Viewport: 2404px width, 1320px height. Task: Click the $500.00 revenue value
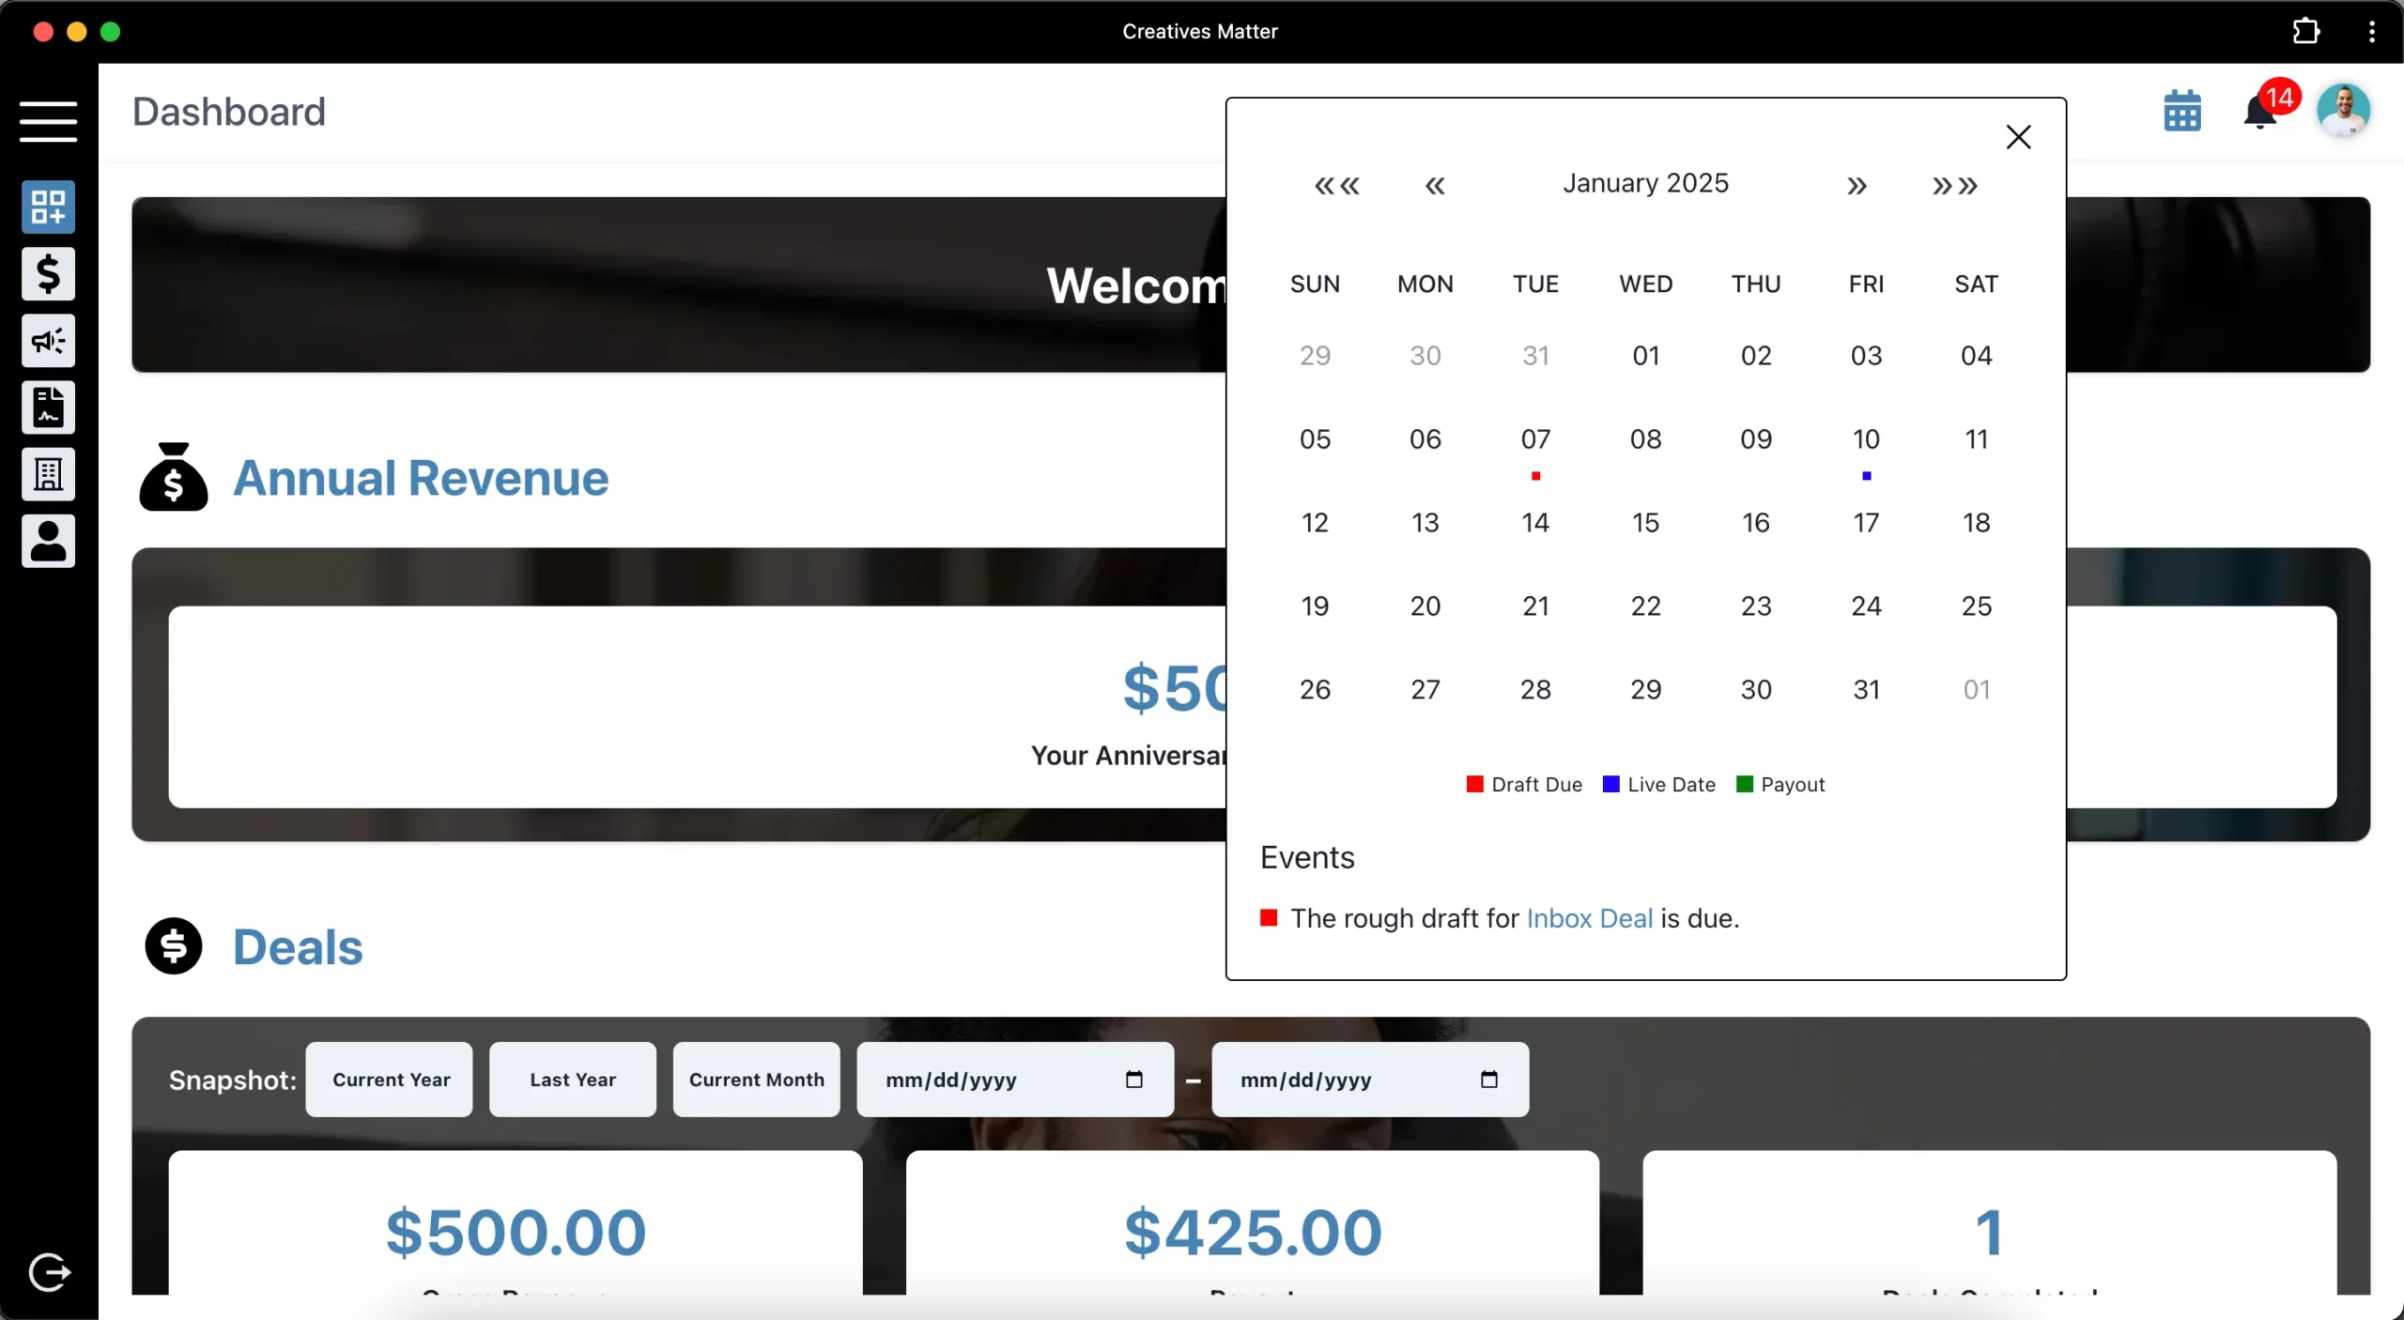click(x=516, y=1232)
